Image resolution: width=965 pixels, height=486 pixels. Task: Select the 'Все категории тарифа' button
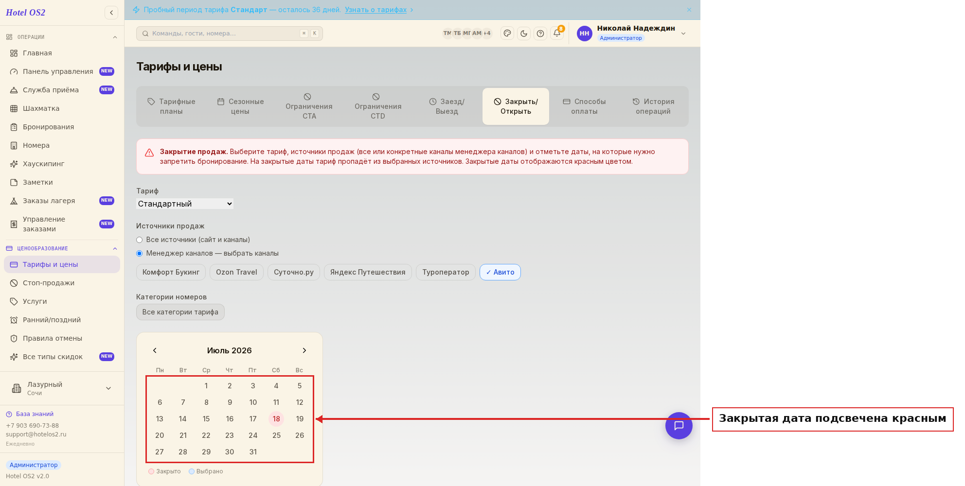pos(180,312)
